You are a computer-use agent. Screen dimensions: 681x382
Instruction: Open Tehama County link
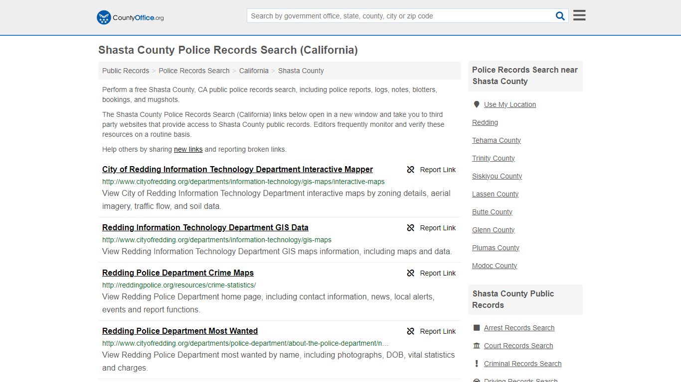(x=497, y=140)
